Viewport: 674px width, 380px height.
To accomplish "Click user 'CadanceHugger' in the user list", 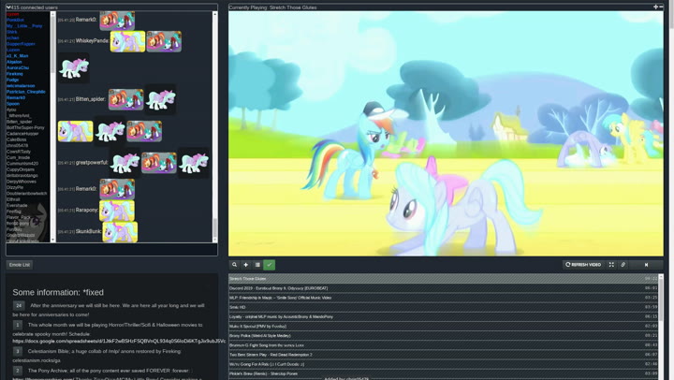I will (x=22, y=134).
